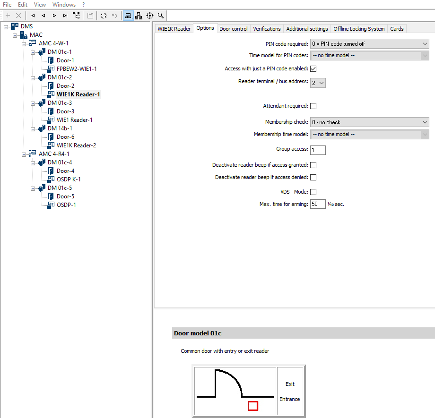The width and height of the screenshot is (435, 418).
Task: Select OSDP K-1 reader in tree
Action: 69,179
